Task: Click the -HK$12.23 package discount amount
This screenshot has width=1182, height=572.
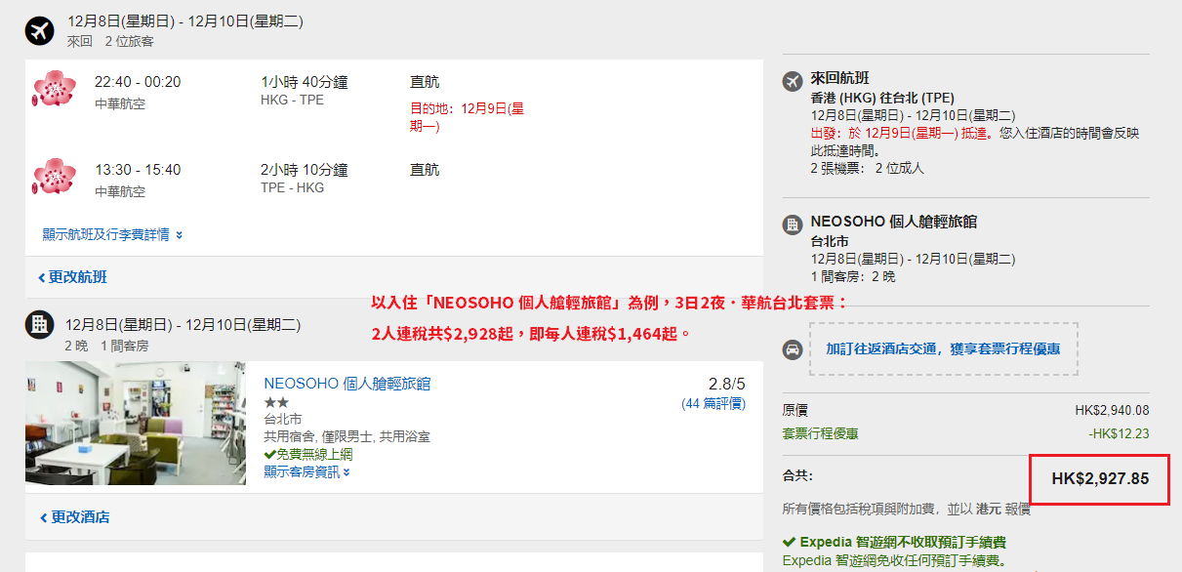Action: tap(1119, 434)
